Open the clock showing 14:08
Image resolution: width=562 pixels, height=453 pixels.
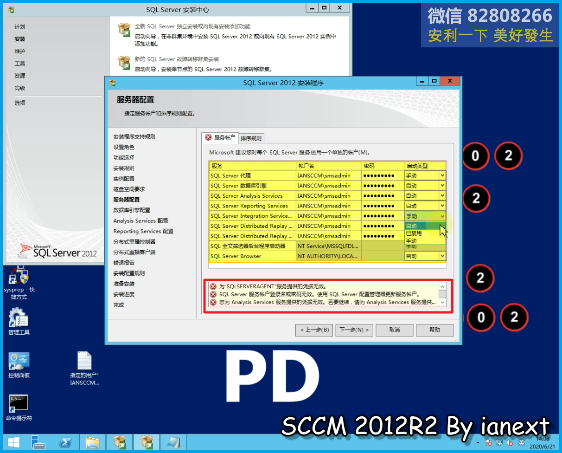(542, 442)
